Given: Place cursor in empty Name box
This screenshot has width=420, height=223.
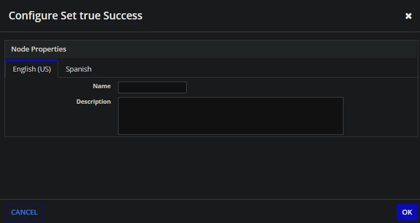Looking at the screenshot, I should (x=152, y=88).
